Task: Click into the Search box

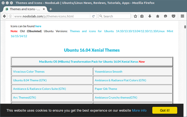Action: tap(115, 16)
